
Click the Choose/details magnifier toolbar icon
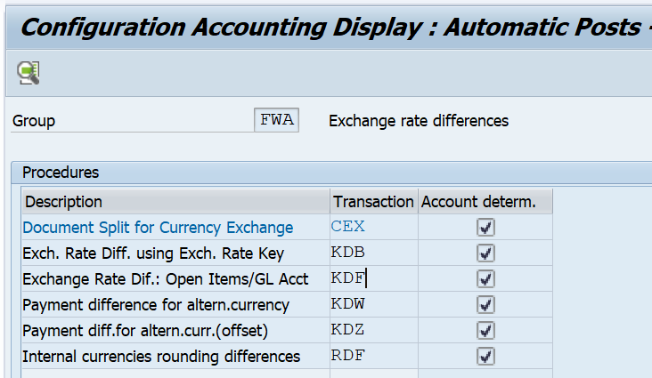tap(29, 73)
